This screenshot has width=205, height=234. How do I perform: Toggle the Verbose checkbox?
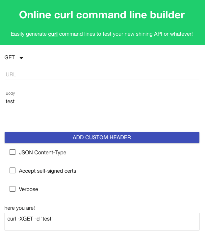coord(13,189)
